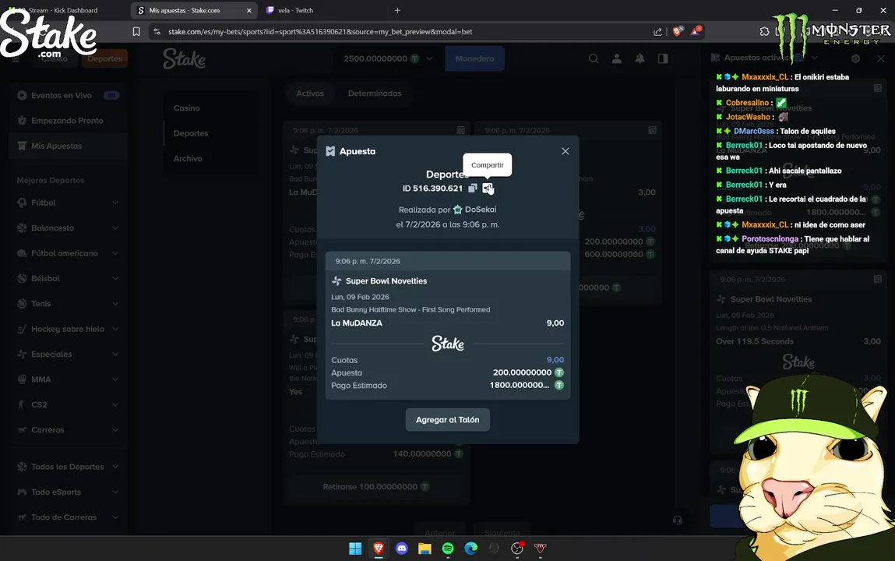Click the Stake logo in site header
Image resolution: width=895 pixels, height=561 pixels.
pyautogui.click(x=185, y=58)
